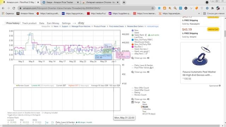Image resolution: width=226 pixels, height=127 pixels.
Task: Select the Price history tab
Action: pyautogui.click(x=13, y=23)
